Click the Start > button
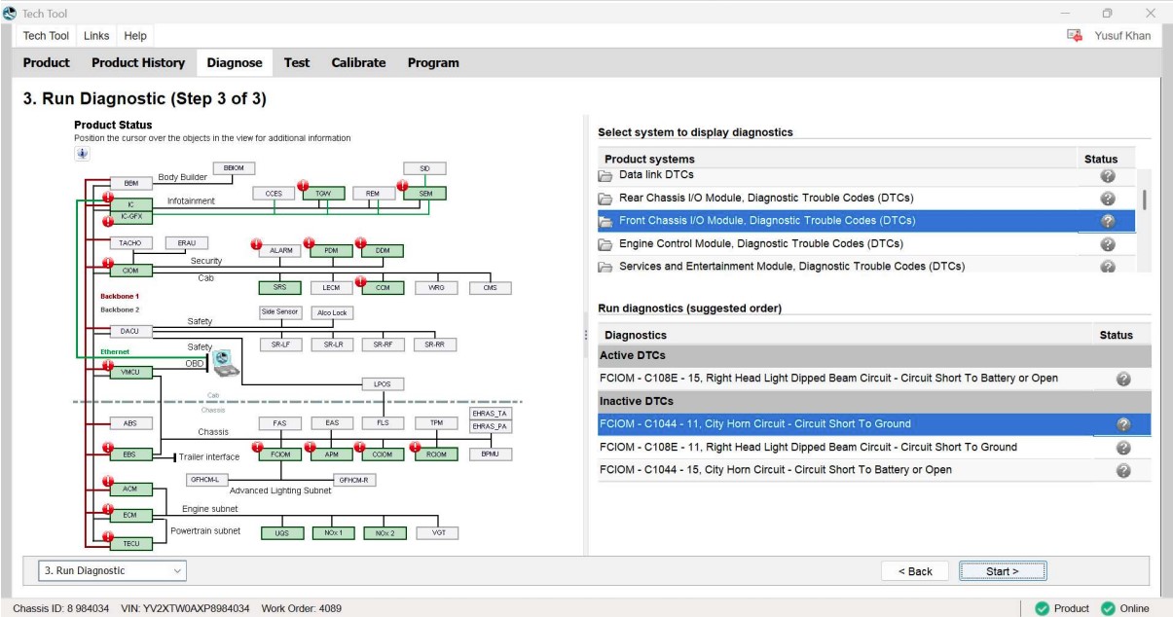Viewport: 1173px width, 617px height. tap(1002, 571)
